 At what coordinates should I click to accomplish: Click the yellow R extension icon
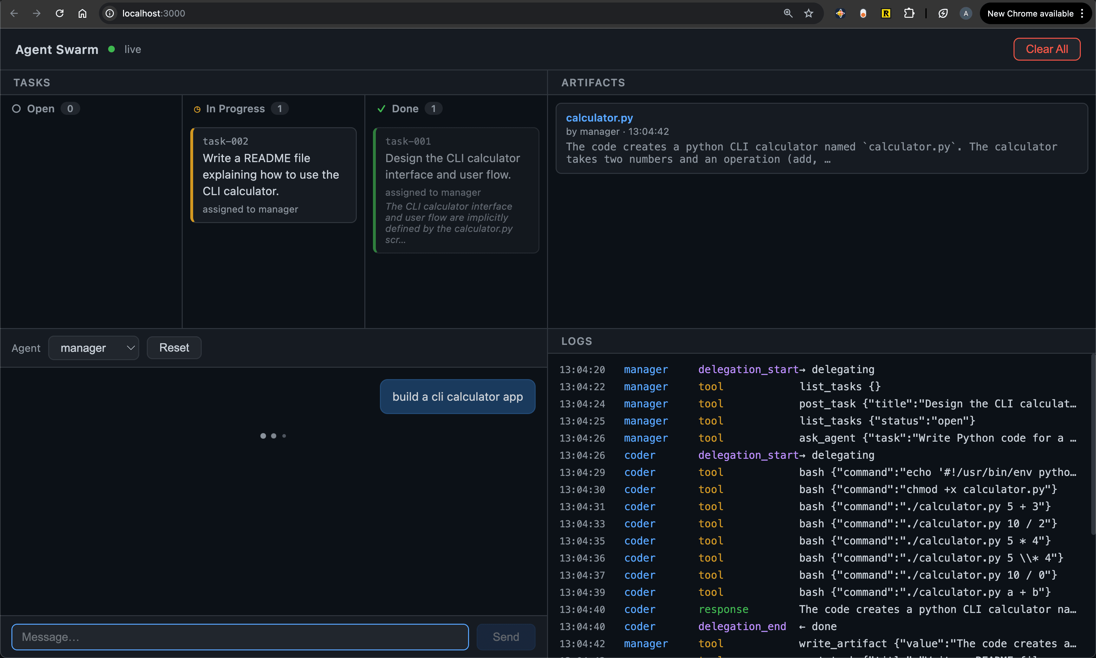(x=885, y=13)
